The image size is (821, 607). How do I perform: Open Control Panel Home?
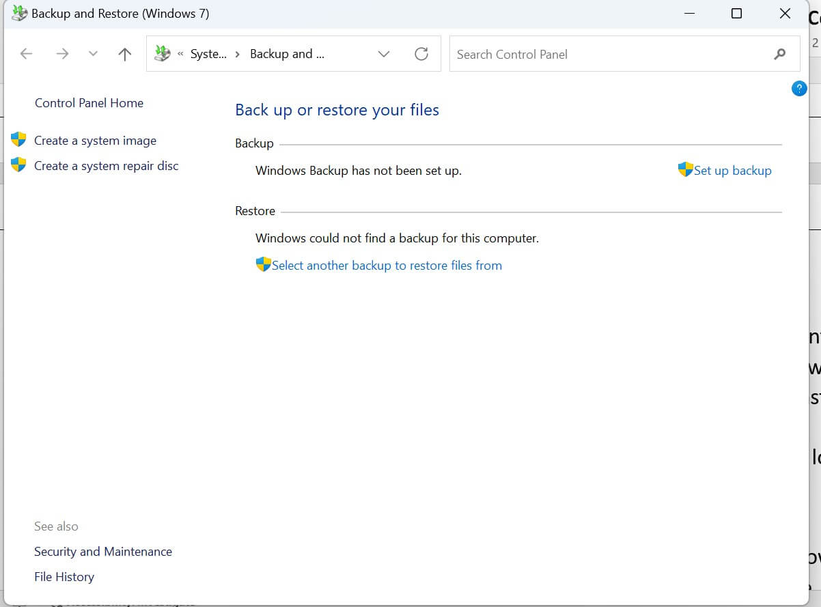89,103
